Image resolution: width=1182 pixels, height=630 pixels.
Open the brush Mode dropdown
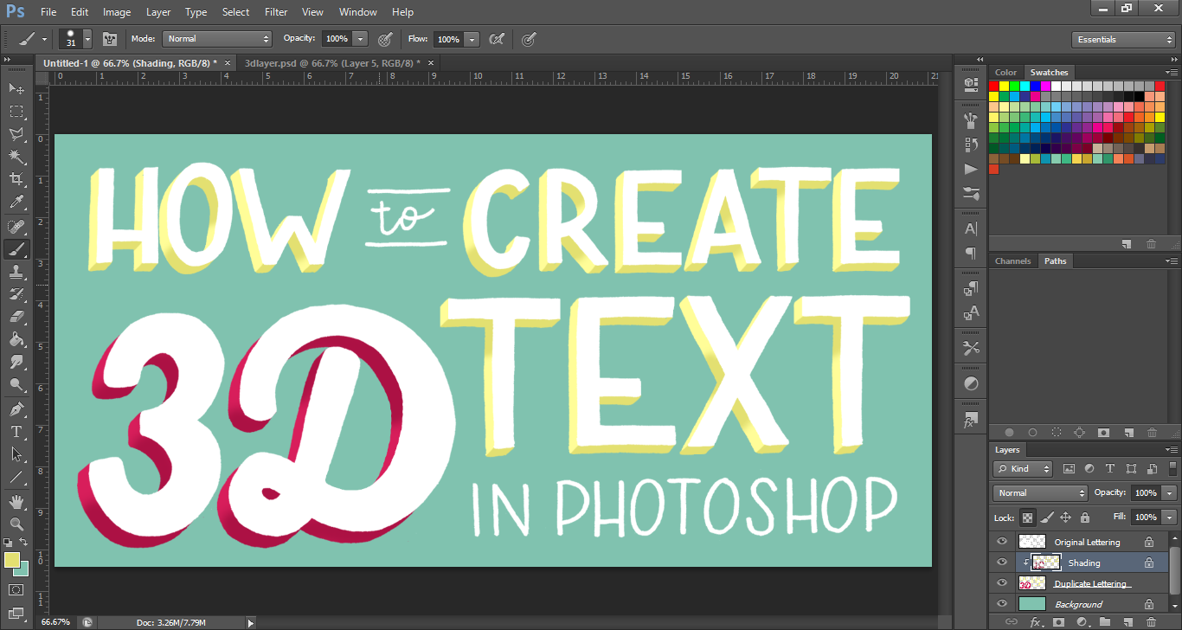[217, 39]
